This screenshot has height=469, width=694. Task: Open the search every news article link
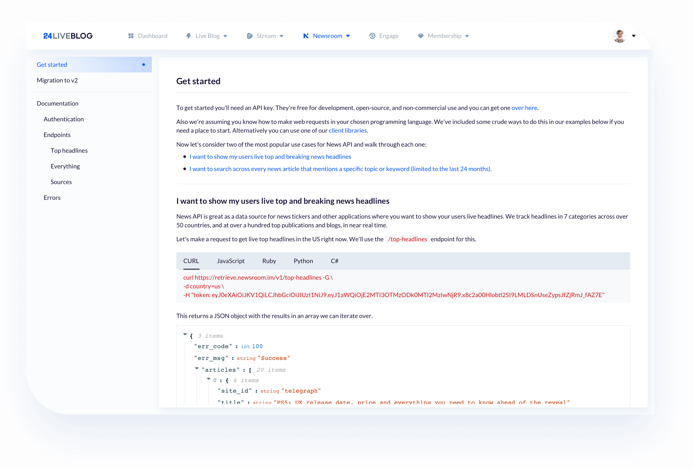[340, 169]
